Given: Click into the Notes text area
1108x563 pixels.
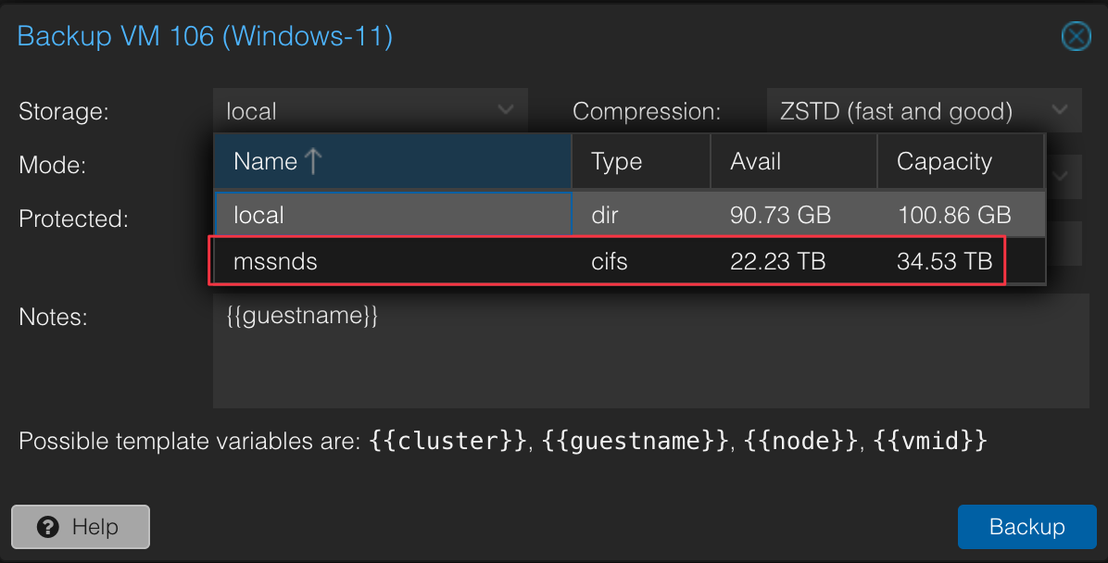Looking at the screenshot, I should tap(650, 351).
